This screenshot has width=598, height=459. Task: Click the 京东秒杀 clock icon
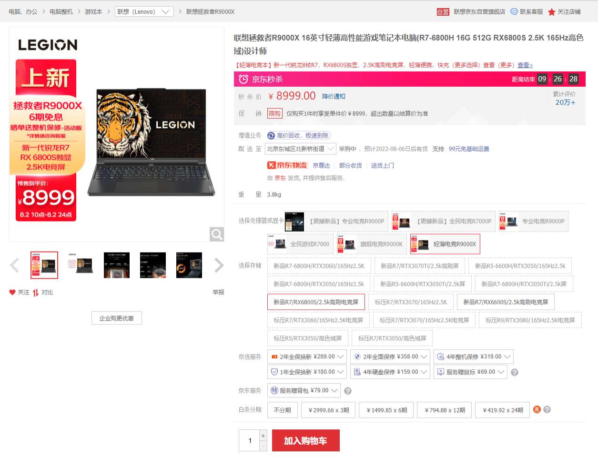pos(243,79)
